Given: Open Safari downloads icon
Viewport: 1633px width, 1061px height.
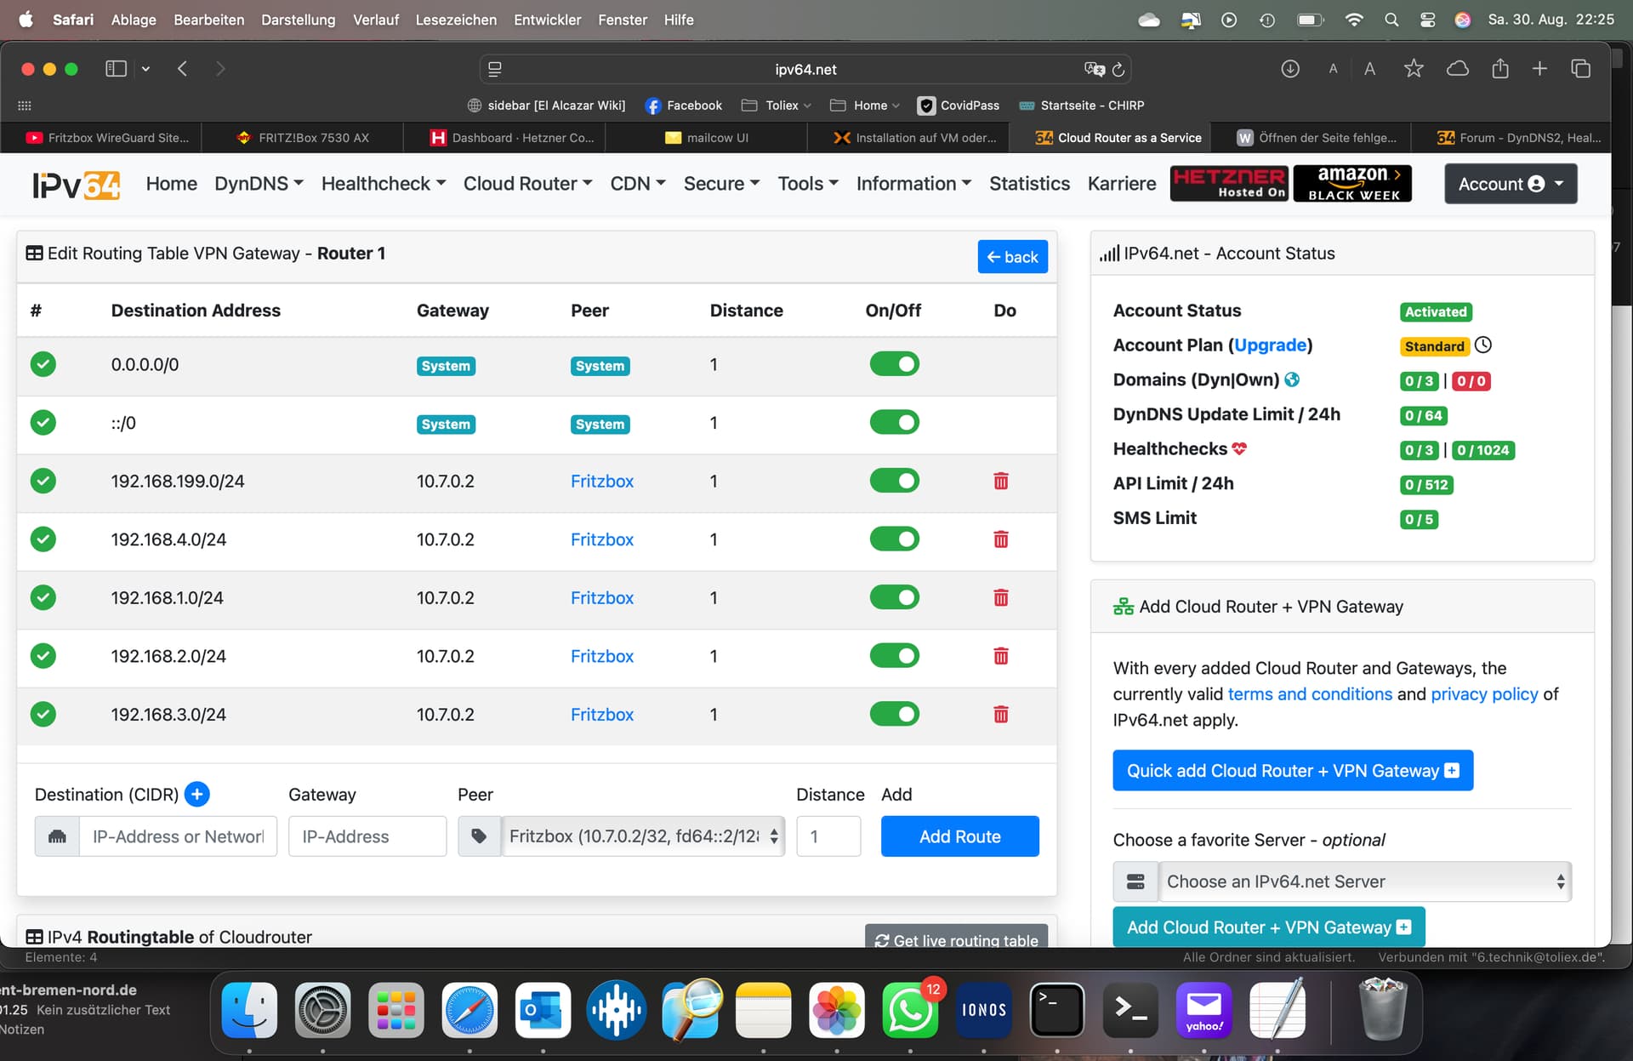Looking at the screenshot, I should [1289, 69].
